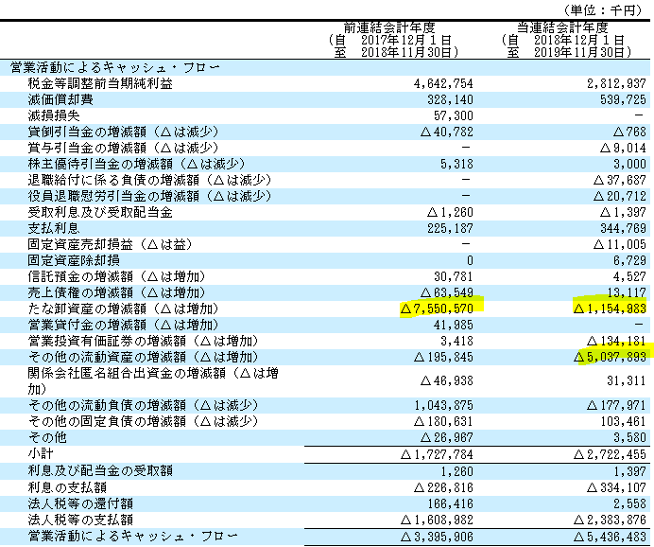
Task: Click the value △11,005
Action: tap(620, 244)
